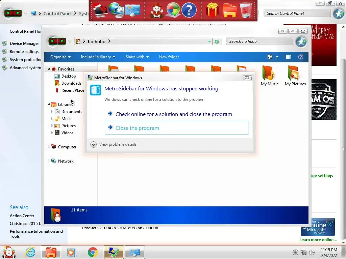Click the refresh icon in address bar
The width and height of the screenshot is (346, 259).
(217, 41)
